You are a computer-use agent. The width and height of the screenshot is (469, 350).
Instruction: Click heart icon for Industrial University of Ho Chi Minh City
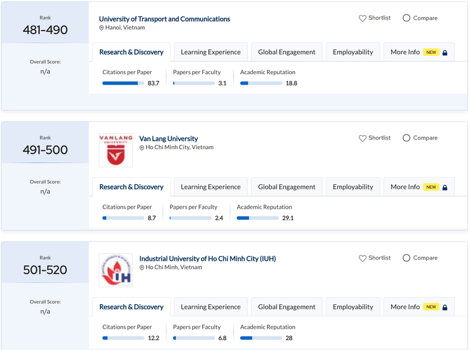click(x=362, y=258)
